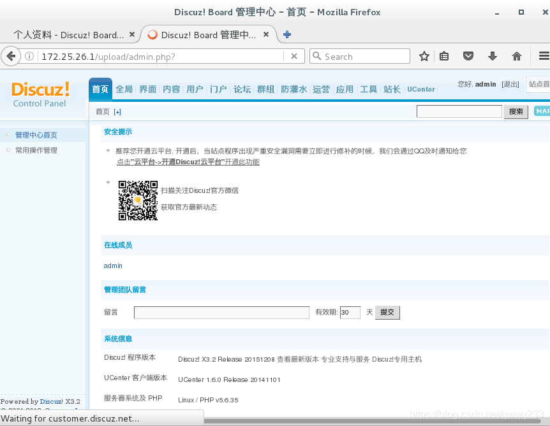550x426 pixels.
Task: Click the 在线成员 section heading
Action: pos(118,245)
